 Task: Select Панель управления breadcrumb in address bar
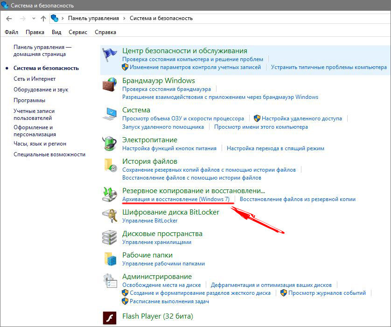93,18
